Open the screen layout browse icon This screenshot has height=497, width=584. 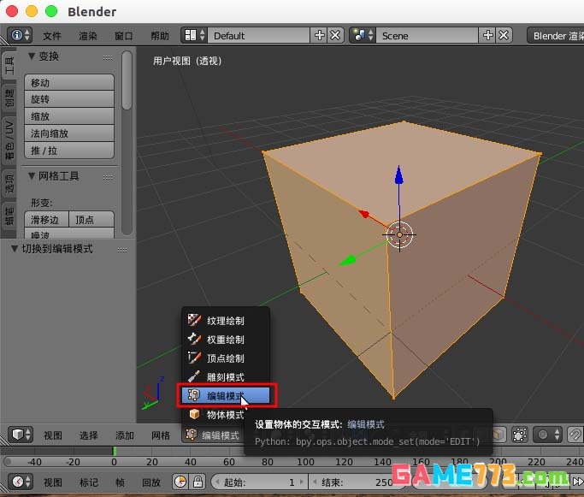point(195,35)
